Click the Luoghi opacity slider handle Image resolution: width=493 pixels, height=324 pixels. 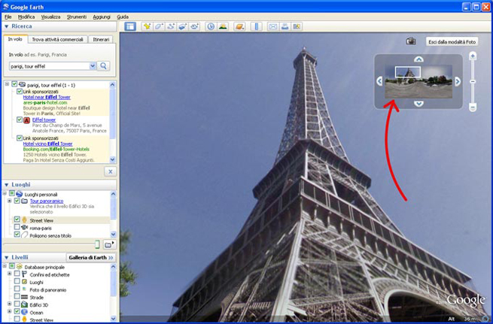(97, 244)
